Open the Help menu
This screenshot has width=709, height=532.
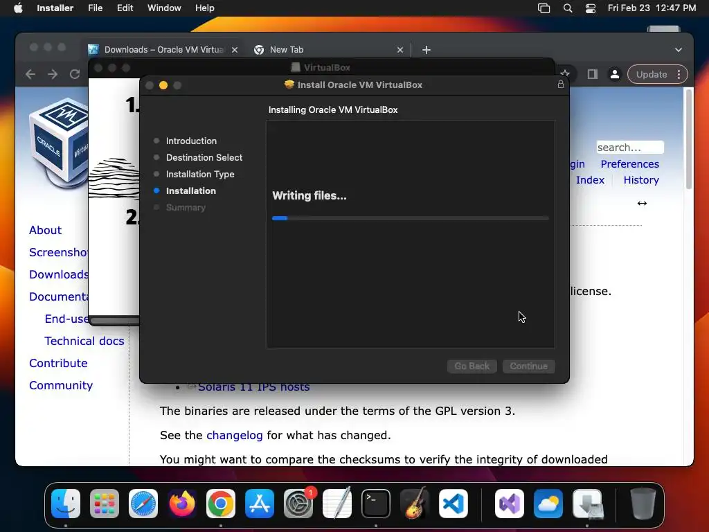click(204, 8)
